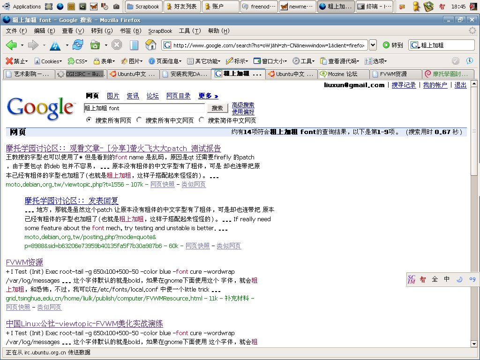
Task: Go to the home page icon
Action: click(x=150, y=45)
